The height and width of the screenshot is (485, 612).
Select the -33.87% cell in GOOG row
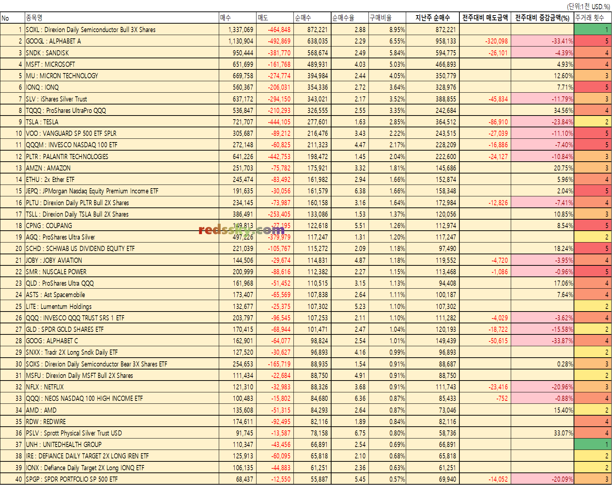[542, 341]
